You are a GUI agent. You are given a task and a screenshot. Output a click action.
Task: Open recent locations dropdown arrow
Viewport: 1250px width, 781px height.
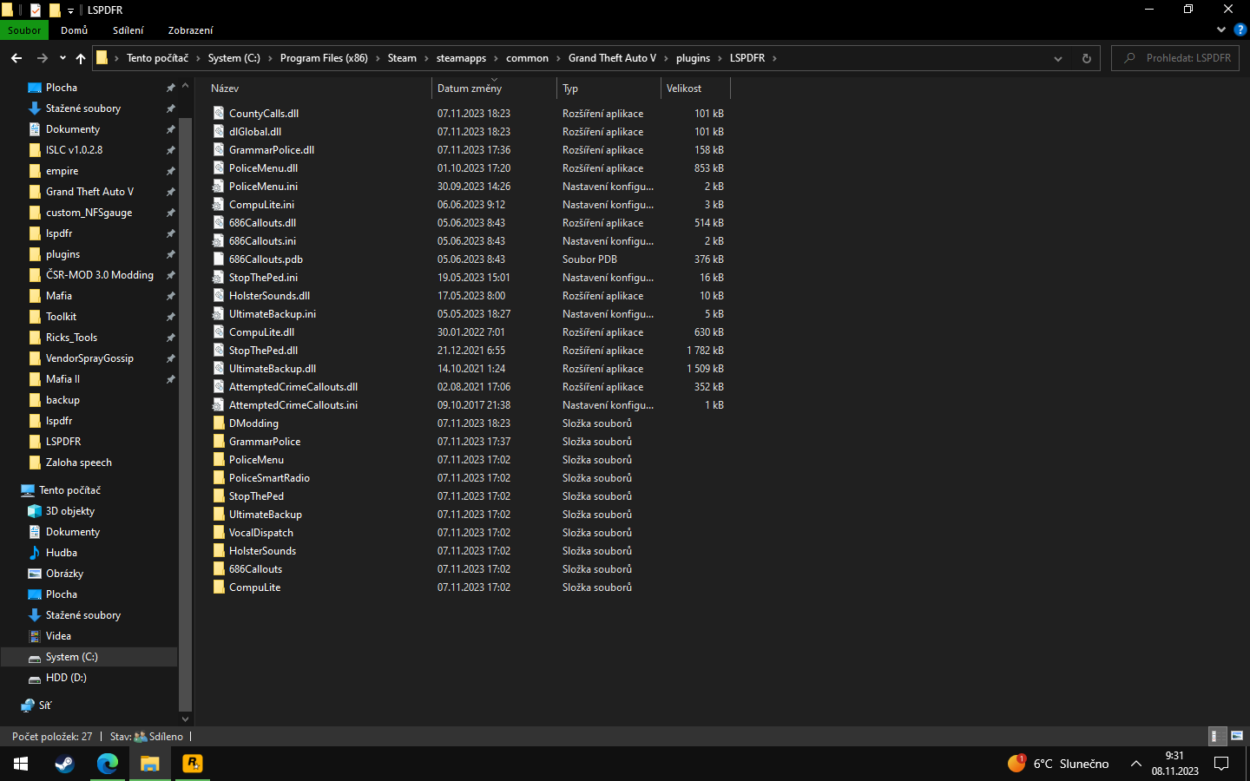62,58
